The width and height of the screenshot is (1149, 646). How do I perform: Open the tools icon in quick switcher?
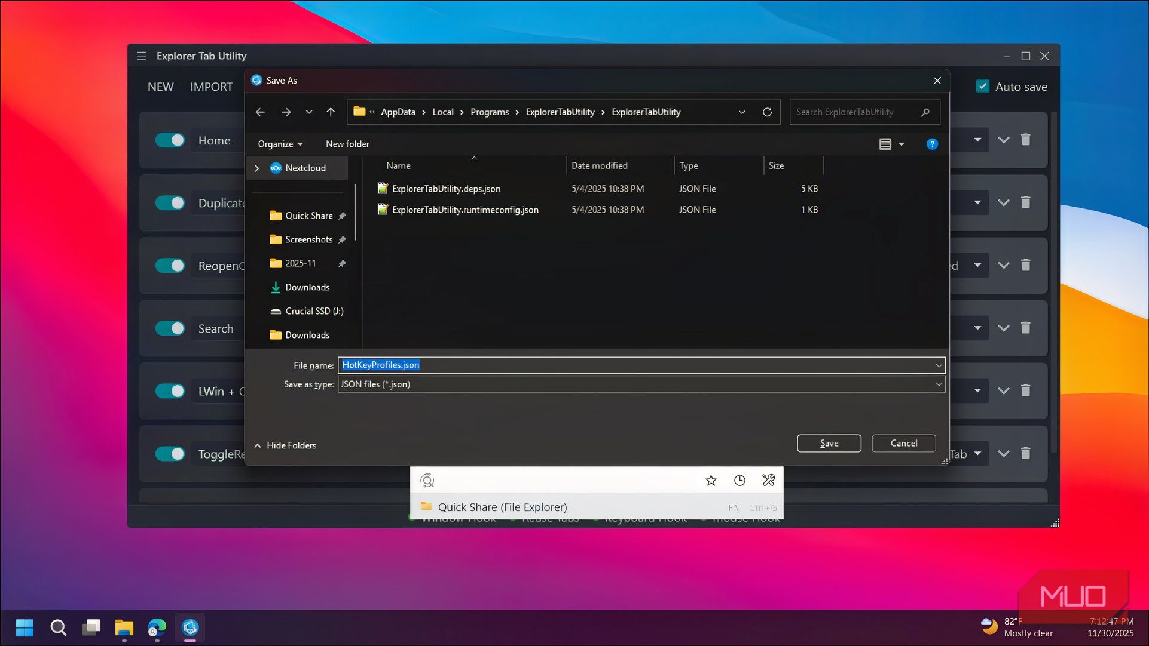pos(769,480)
